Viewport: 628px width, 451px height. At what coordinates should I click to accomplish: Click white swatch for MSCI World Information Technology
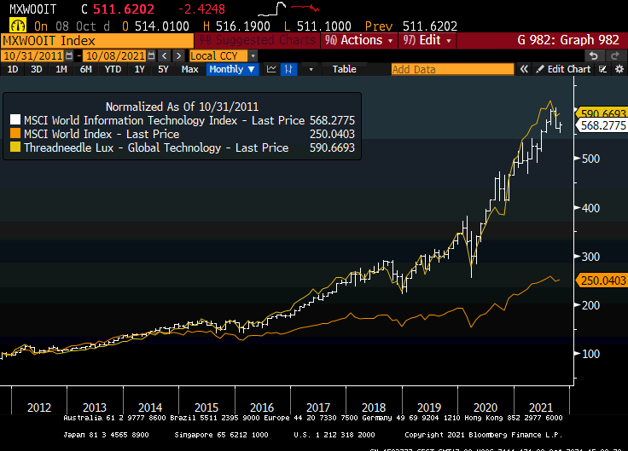point(15,119)
